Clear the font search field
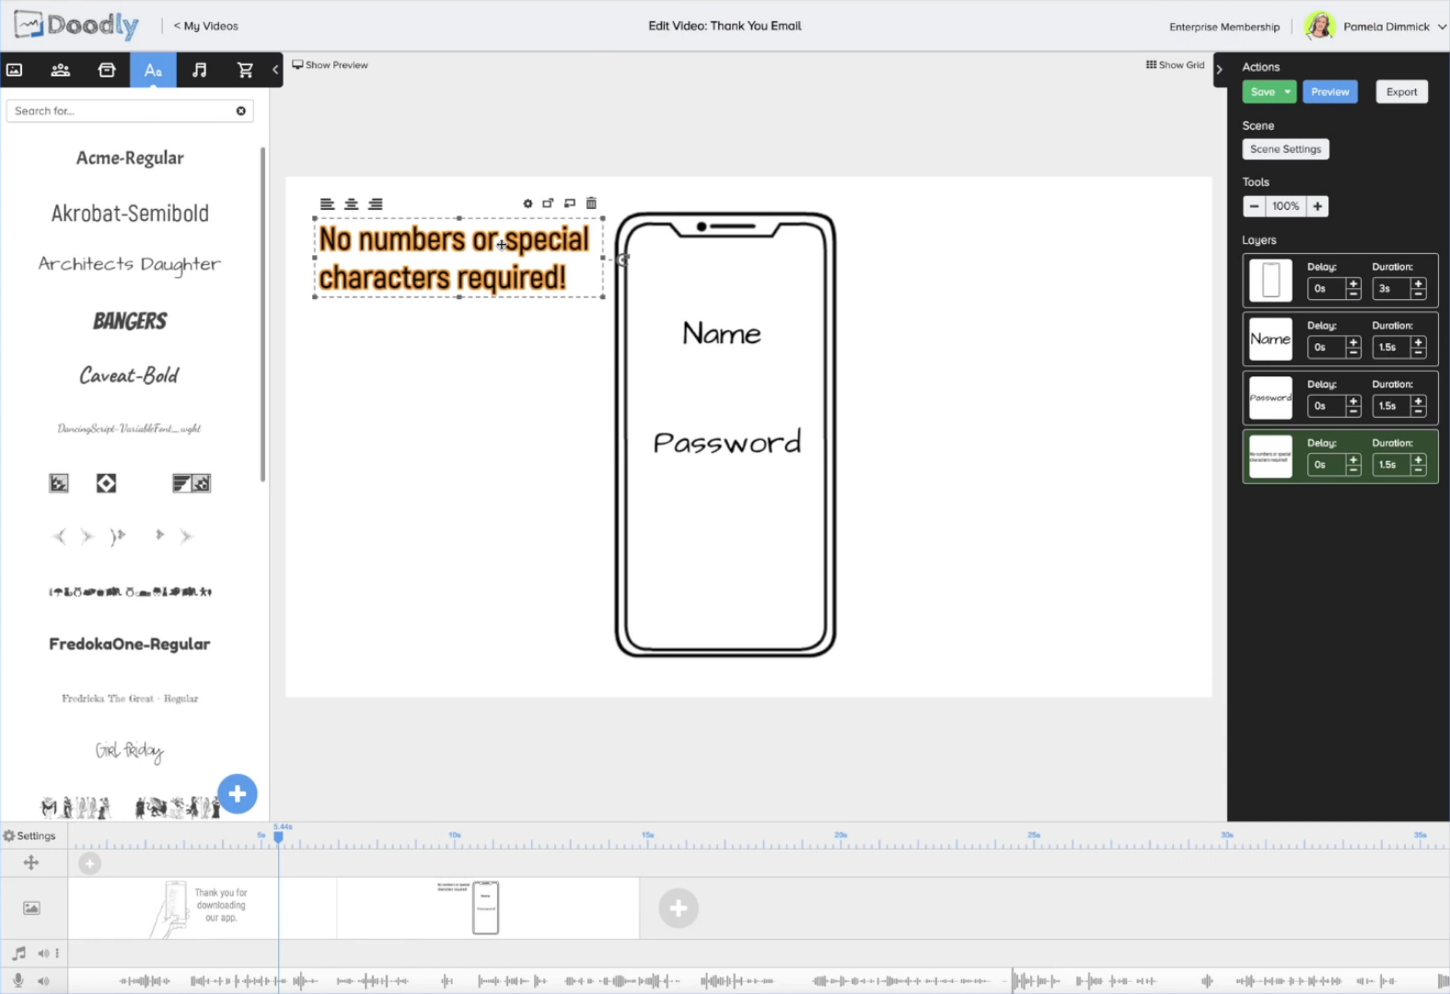Image resolution: width=1450 pixels, height=994 pixels. click(x=241, y=111)
